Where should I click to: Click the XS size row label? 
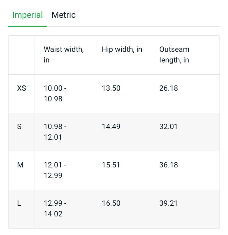point(22,88)
